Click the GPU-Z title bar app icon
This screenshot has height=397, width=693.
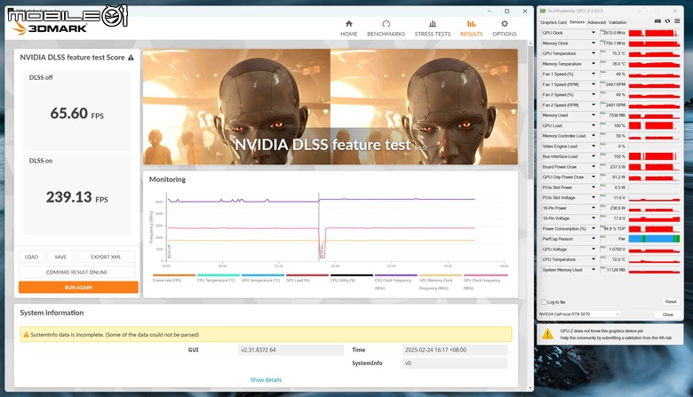coord(543,11)
